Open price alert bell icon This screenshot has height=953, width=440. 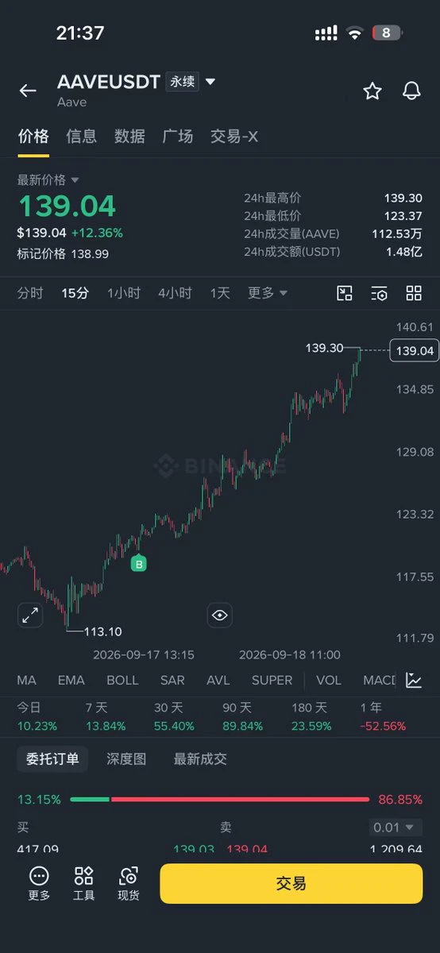coord(411,91)
